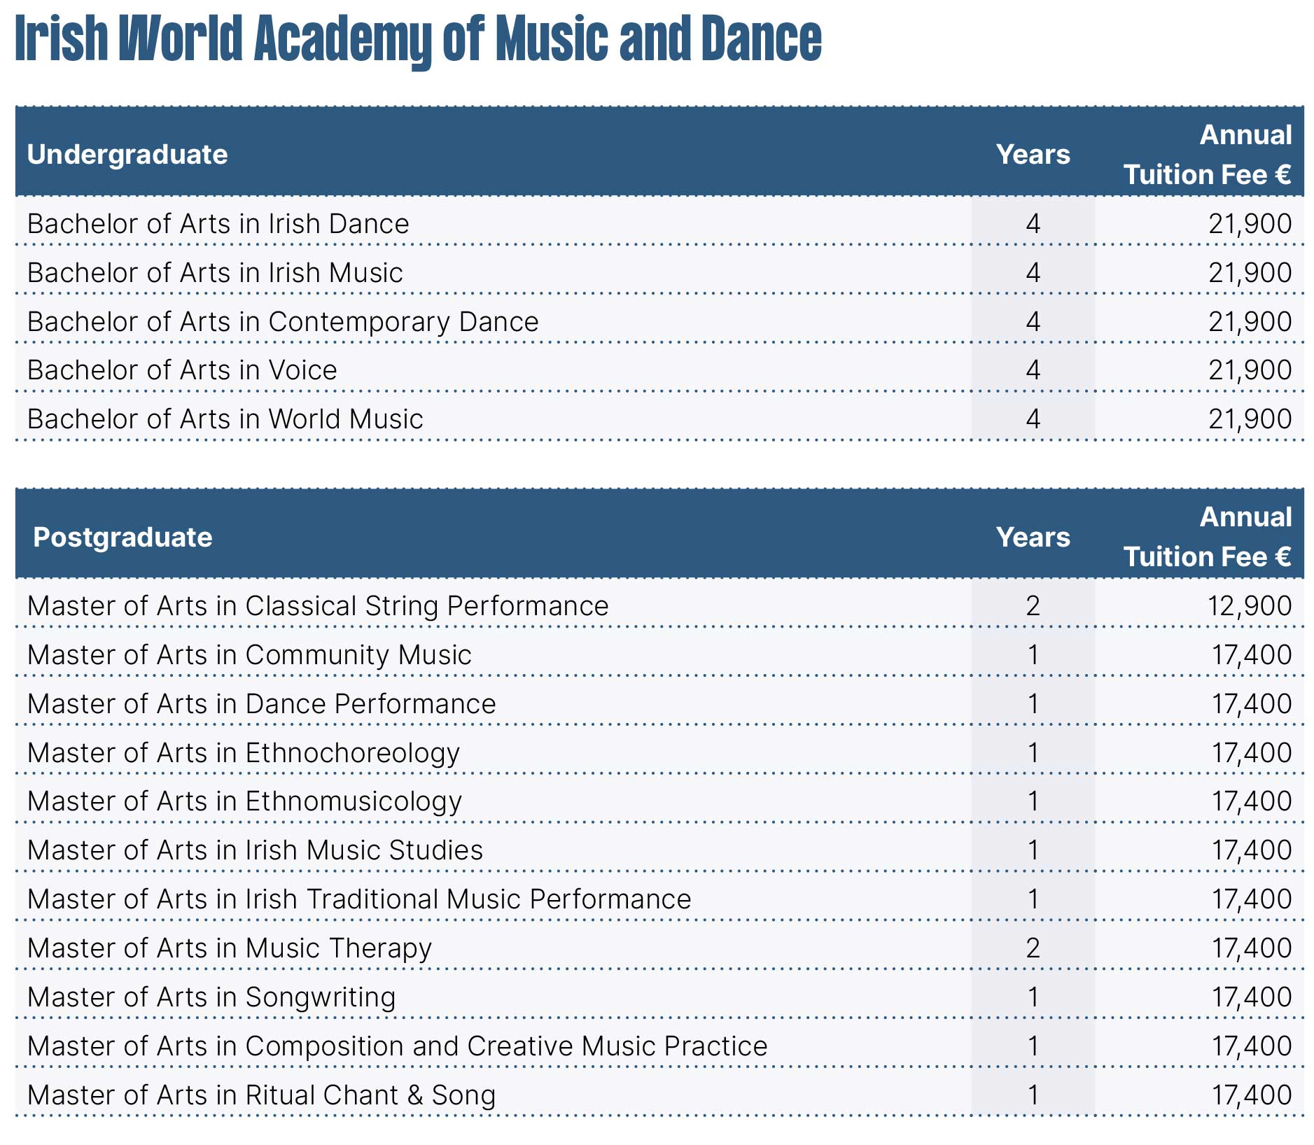The image size is (1314, 1145).
Task: Click the 17,400 fee for Dance Performance
Action: pos(1252,704)
